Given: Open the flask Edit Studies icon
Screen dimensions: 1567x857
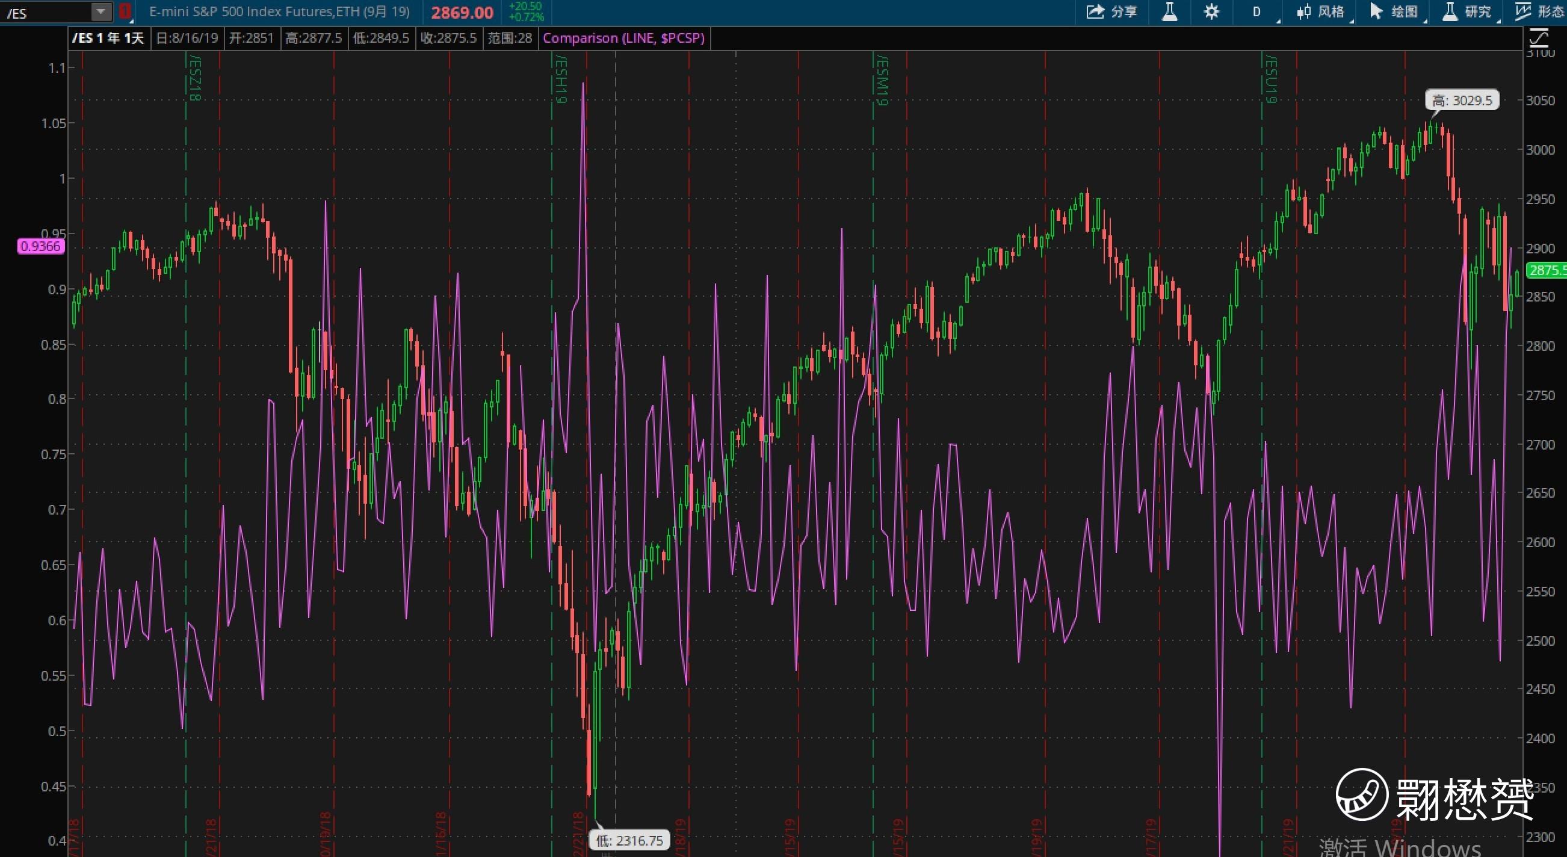Looking at the screenshot, I should [1169, 11].
